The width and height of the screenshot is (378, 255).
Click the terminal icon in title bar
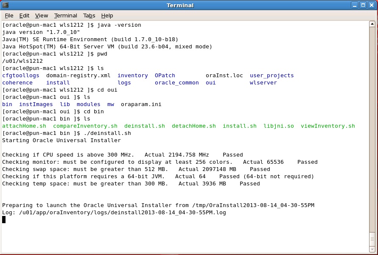tap(6, 5)
